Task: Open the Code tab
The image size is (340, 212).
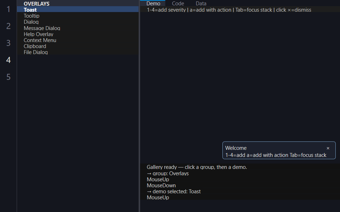Action: pyautogui.click(x=178, y=4)
